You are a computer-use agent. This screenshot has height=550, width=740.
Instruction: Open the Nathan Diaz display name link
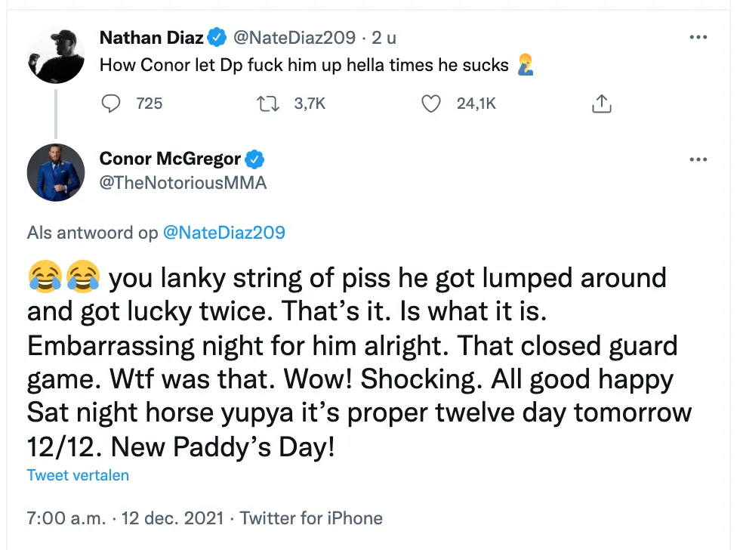tap(152, 37)
